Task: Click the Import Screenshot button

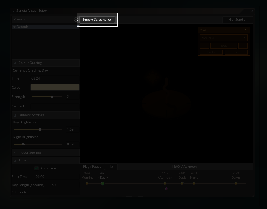Action: [x=97, y=20]
